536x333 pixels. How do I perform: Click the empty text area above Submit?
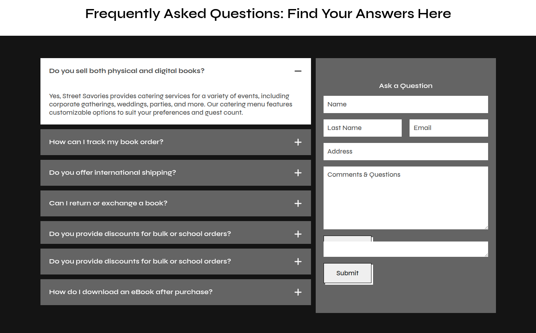(x=406, y=249)
